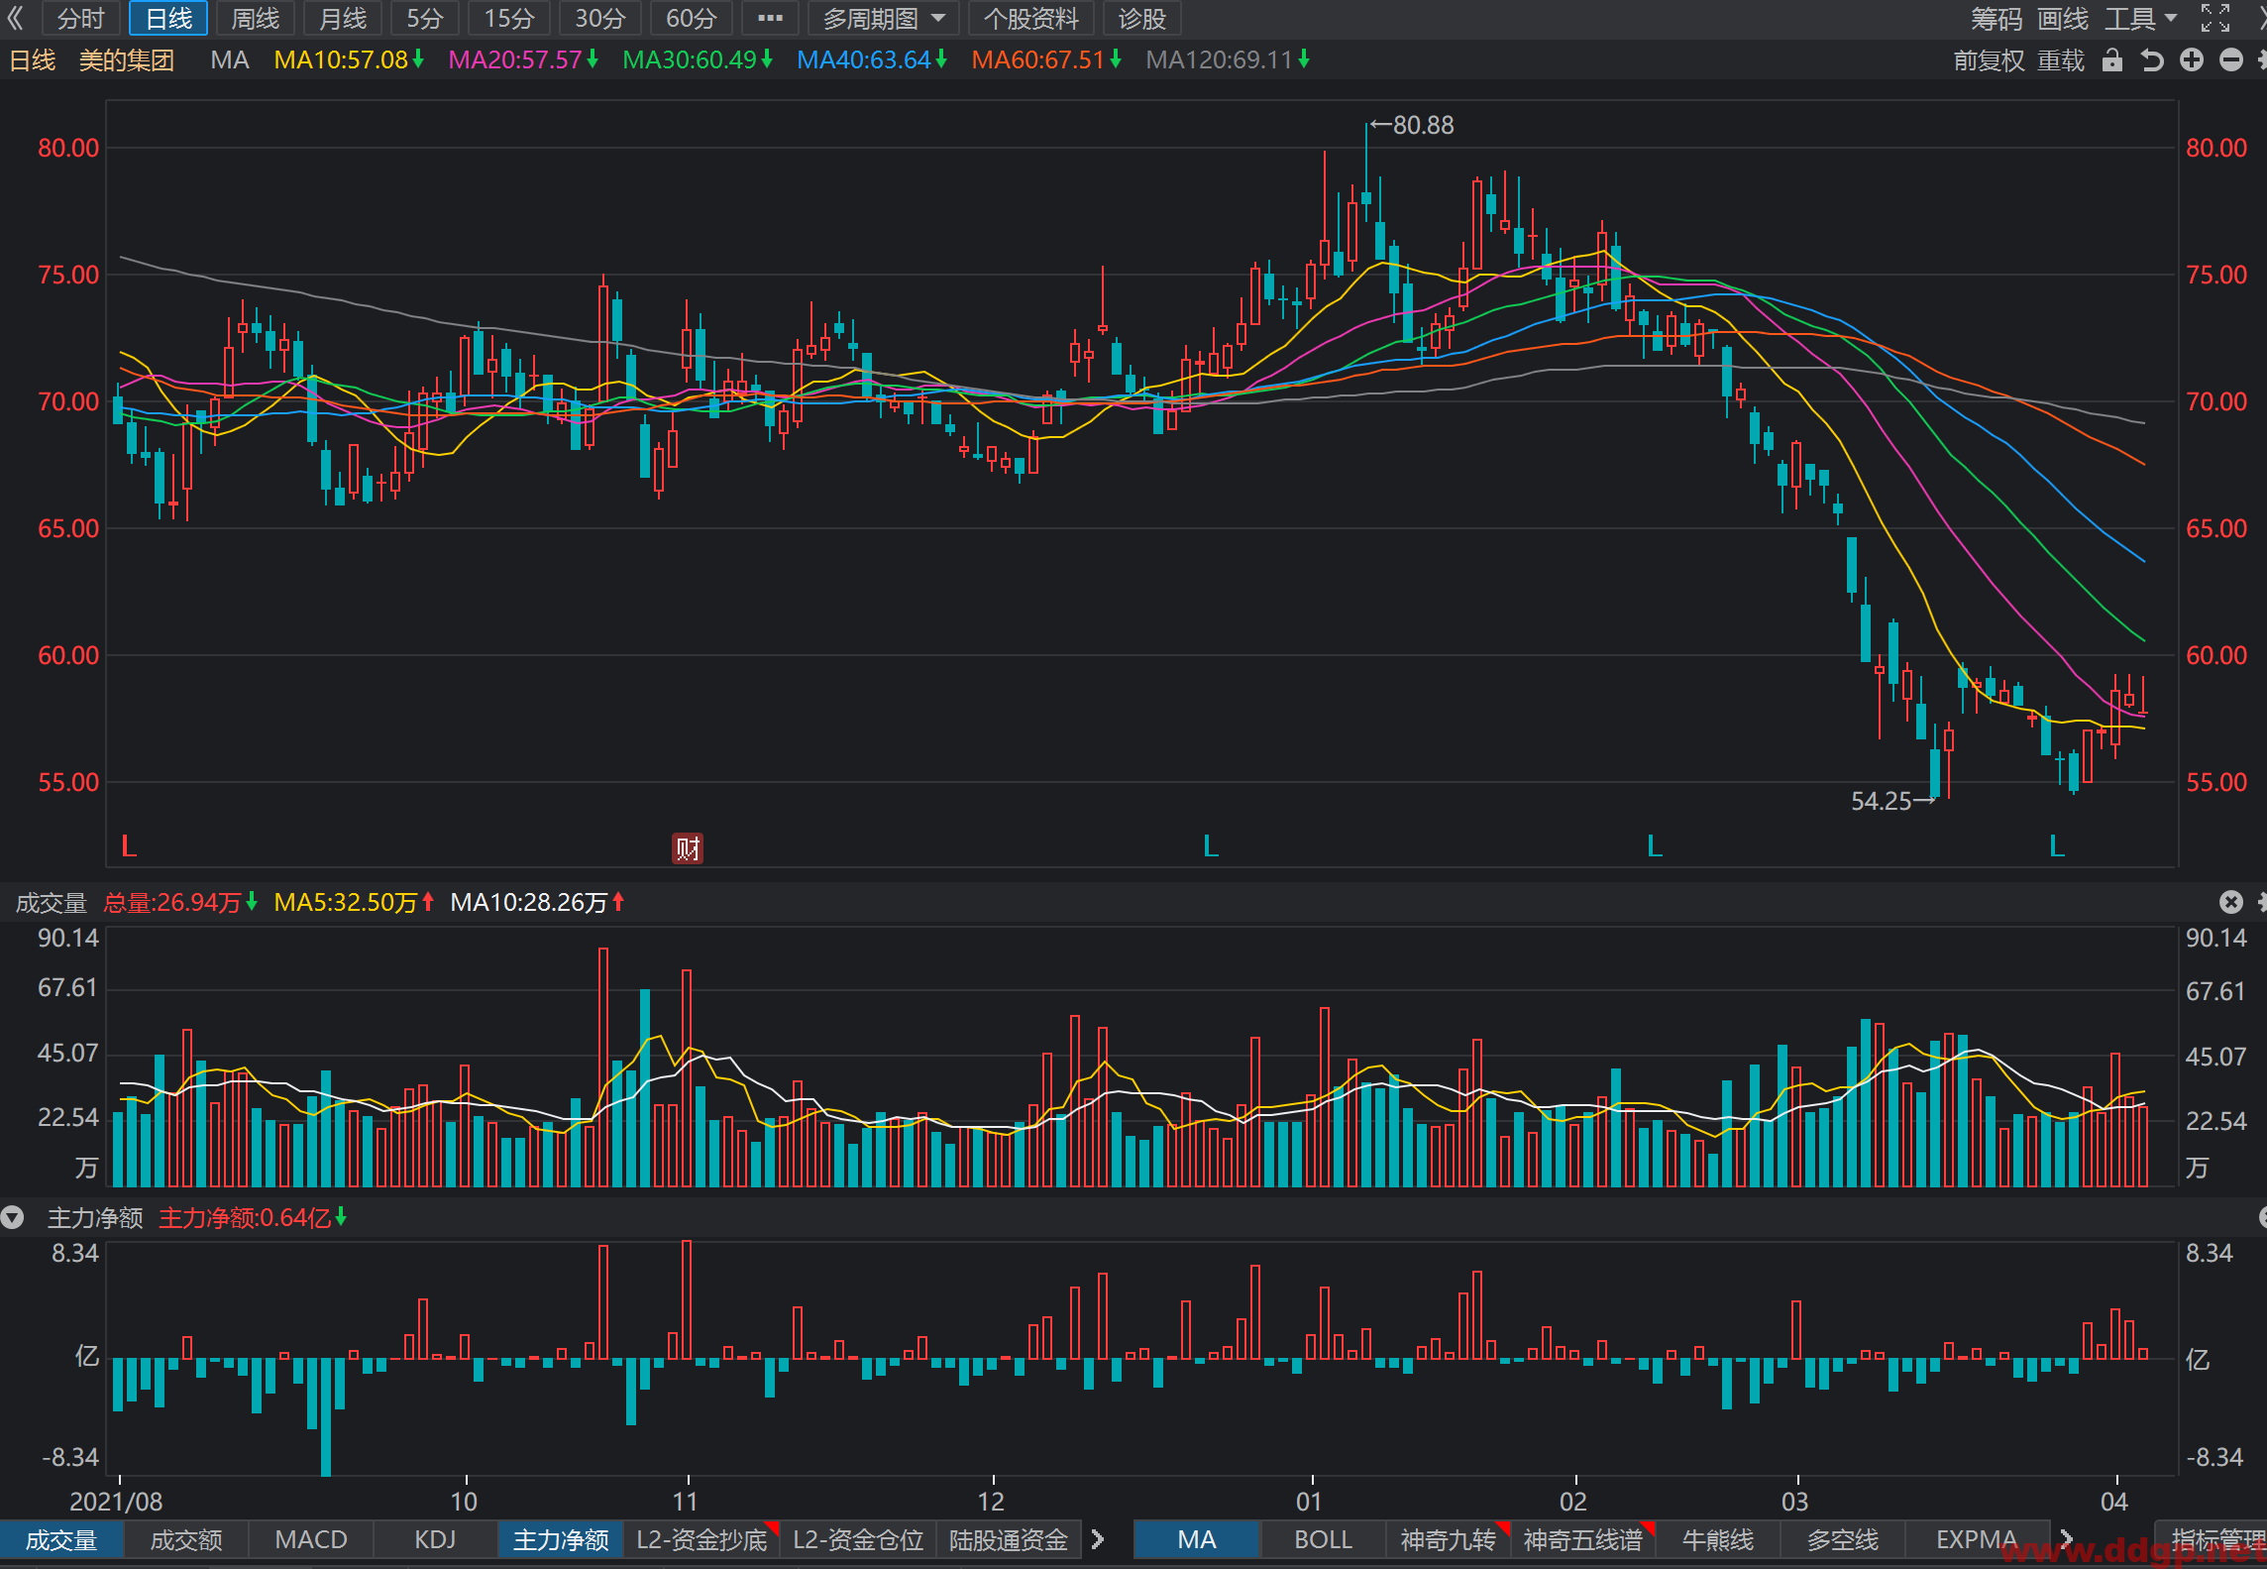Enter fullscreen with expand arrows icon

[x=2215, y=18]
